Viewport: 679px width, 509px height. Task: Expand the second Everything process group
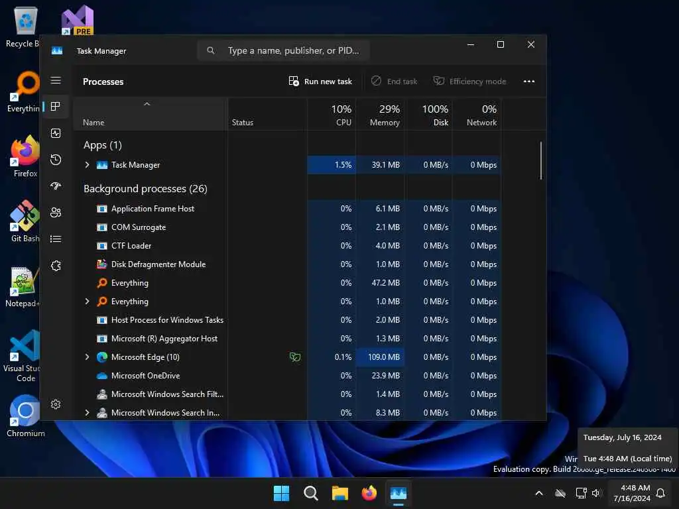coord(87,302)
